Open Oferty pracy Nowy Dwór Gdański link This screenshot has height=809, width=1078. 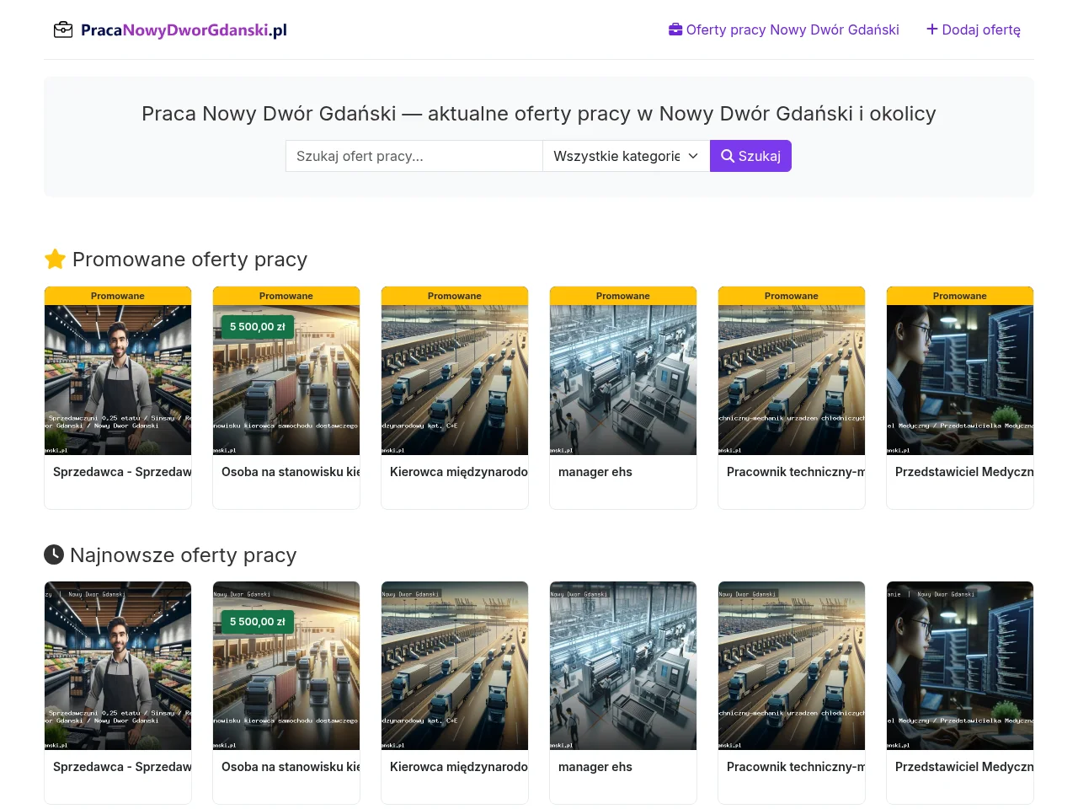pos(784,29)
